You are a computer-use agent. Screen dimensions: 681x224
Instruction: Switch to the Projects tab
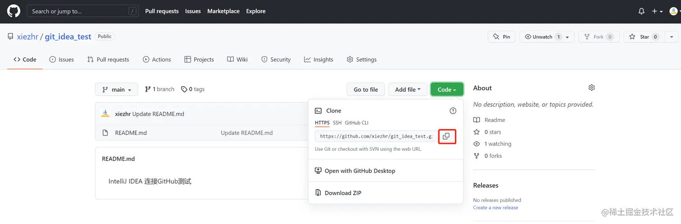pyautogui.click(x=199, y=59)
